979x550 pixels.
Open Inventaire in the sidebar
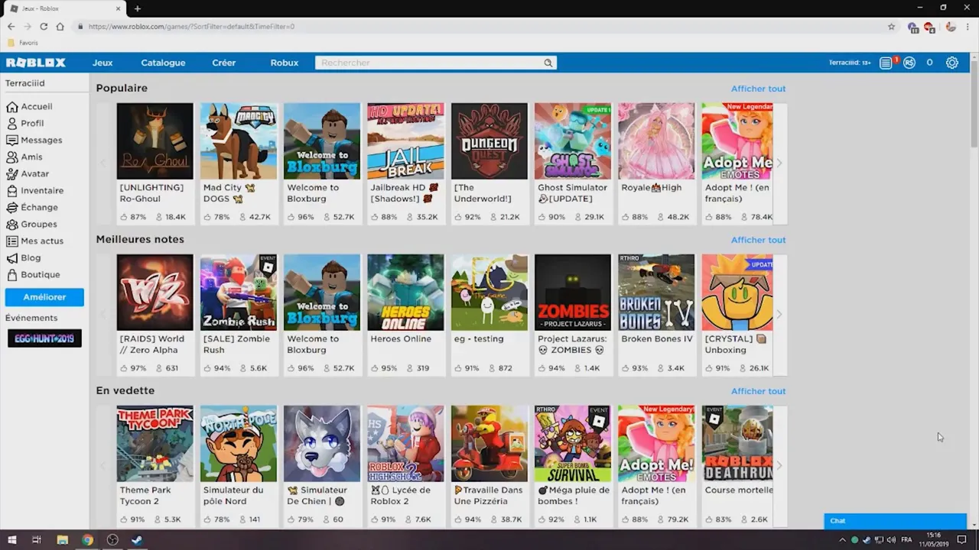pos(42,190)
